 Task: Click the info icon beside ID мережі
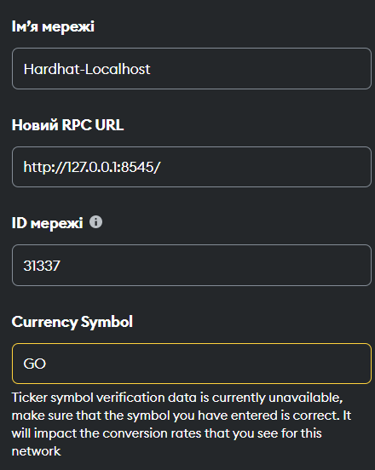tap(95, 222)
